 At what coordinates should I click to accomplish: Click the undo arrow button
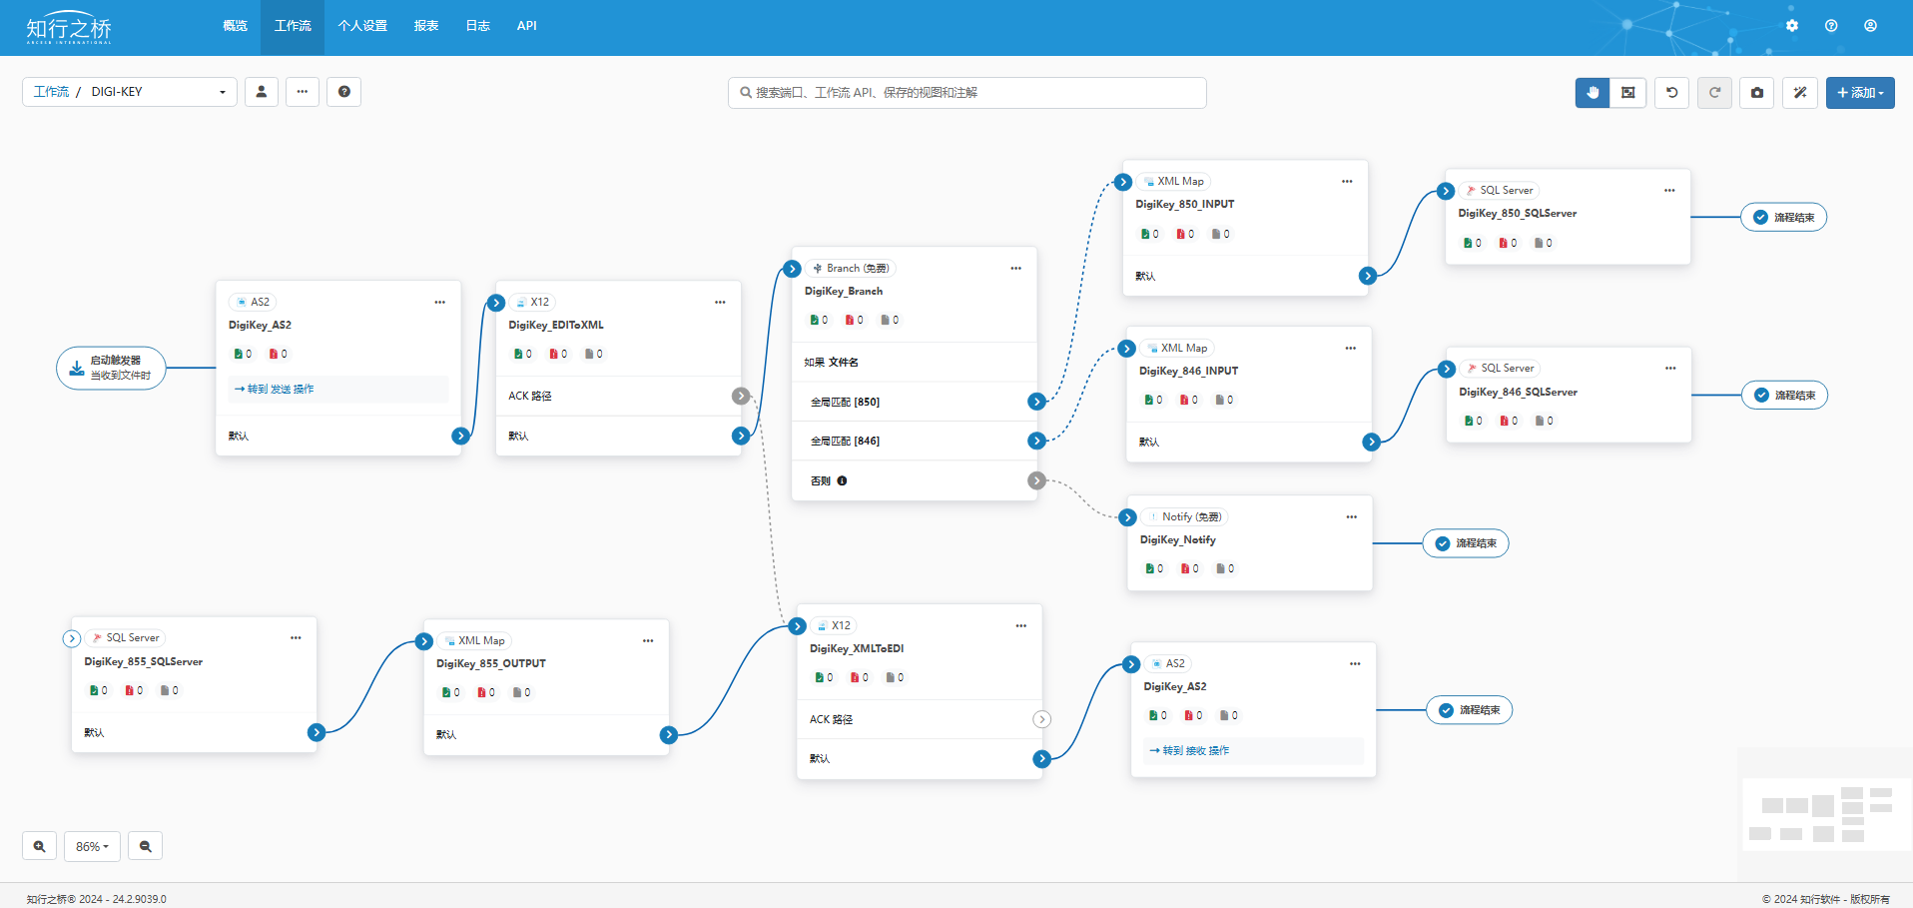coord(1672,93)
